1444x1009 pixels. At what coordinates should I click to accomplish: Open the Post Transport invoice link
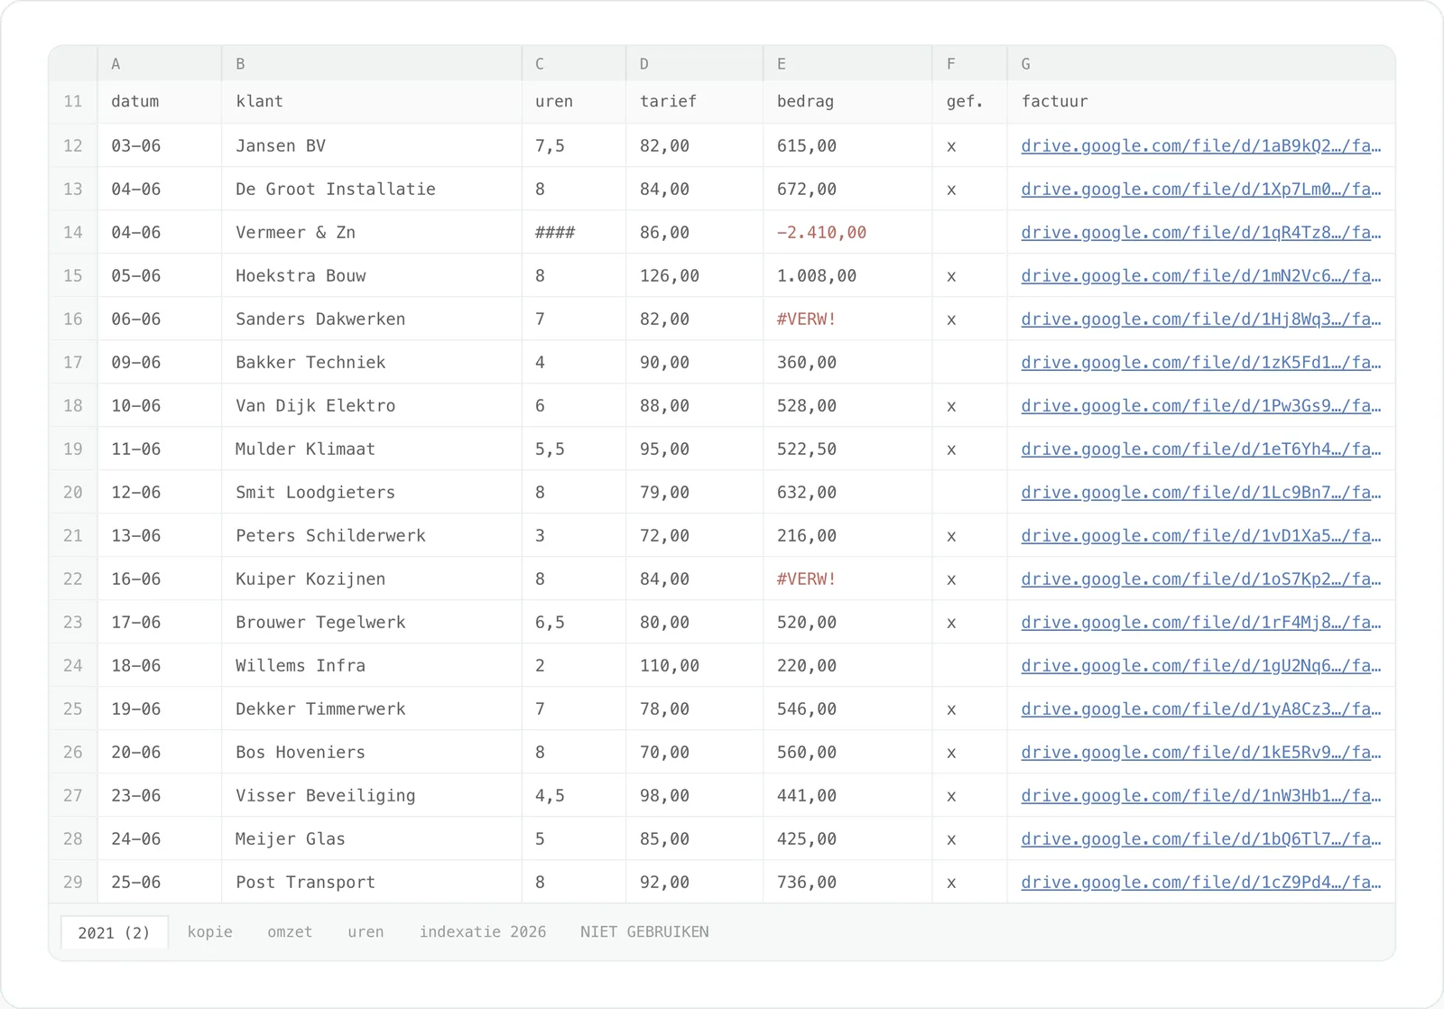pyautogui.click(x=1200, y=882)
